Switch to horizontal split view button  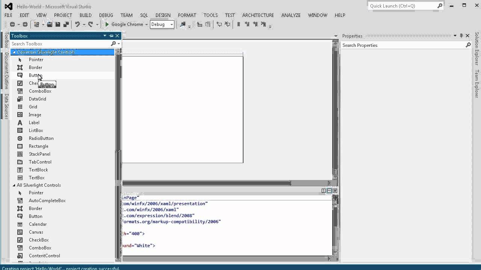(x=329, y=190)
